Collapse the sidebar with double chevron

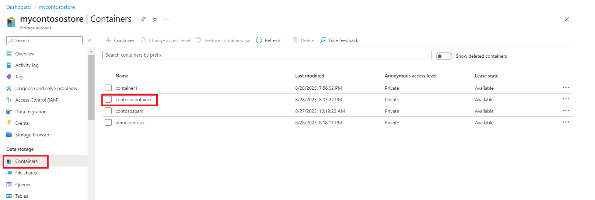89,40
